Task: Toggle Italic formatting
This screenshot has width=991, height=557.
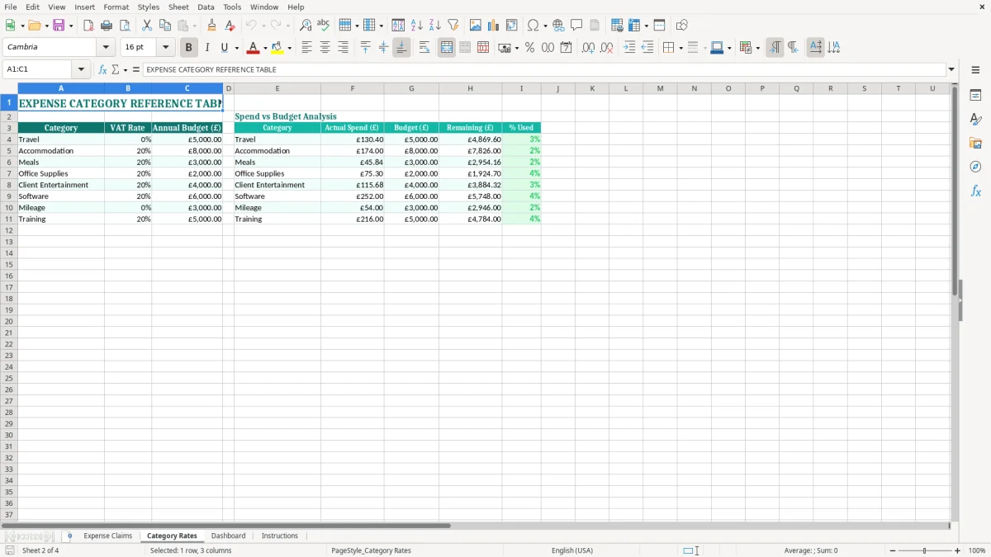Action: 206,48
